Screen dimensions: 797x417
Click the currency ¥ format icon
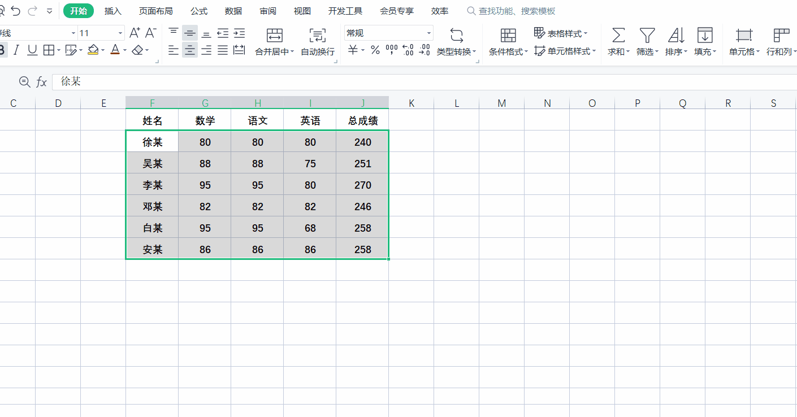point(353,50)
